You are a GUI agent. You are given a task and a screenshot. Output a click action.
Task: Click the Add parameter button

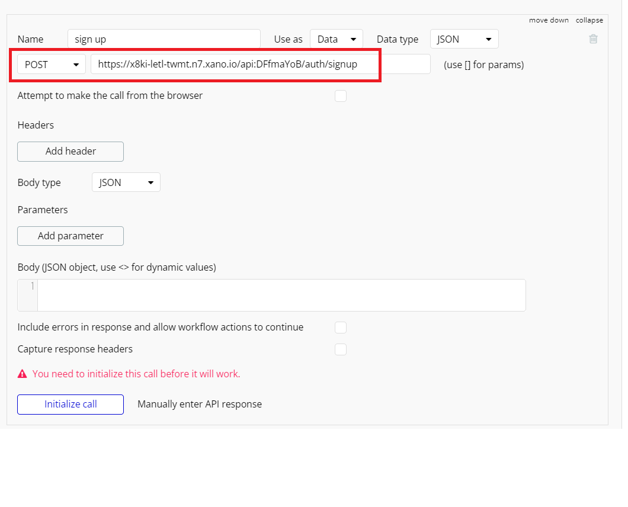tap(71, 236)
